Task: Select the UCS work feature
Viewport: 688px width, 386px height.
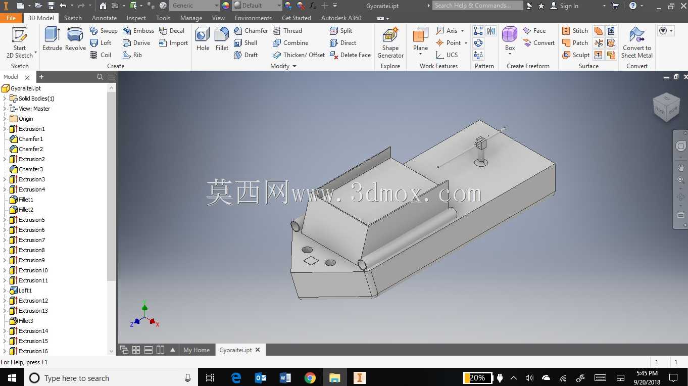Action: pyautogui.click(x=447, y=55)
